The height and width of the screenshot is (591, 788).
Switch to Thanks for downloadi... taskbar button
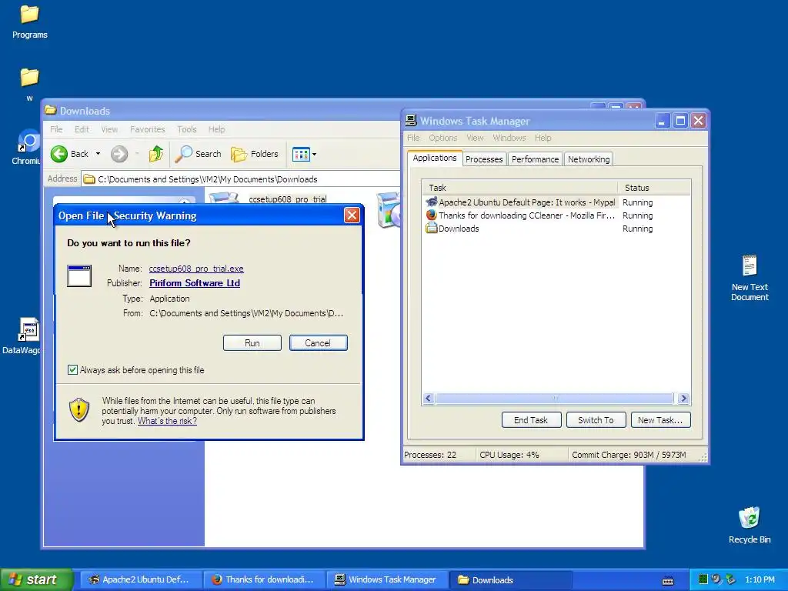(x=265, y=580)
